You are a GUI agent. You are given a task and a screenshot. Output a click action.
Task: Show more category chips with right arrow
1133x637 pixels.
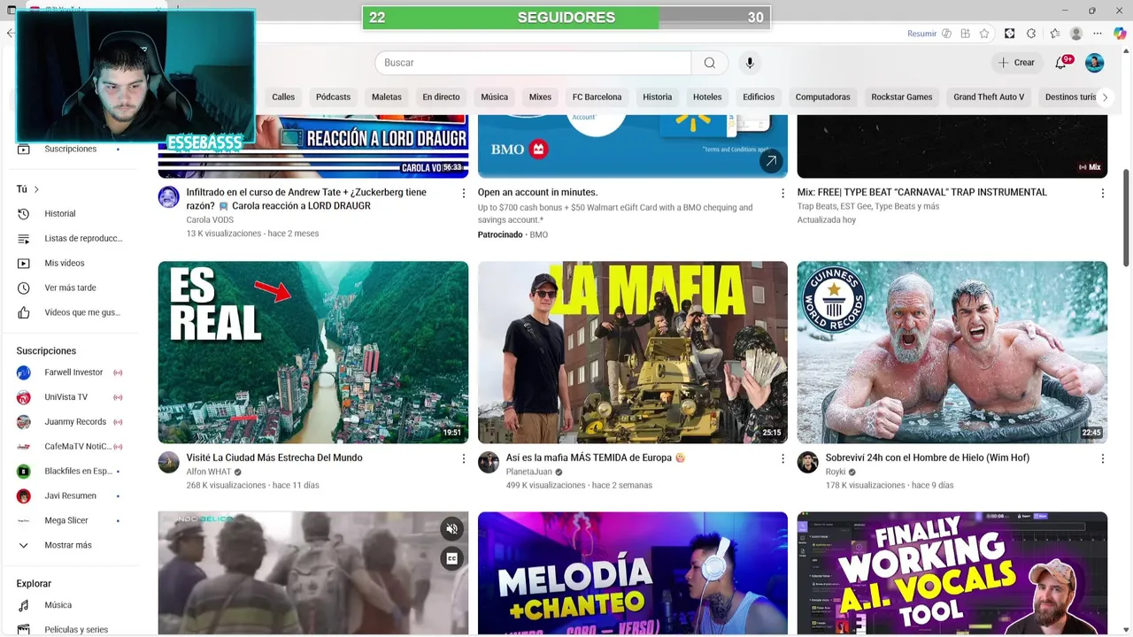[x=1105, y=97]
